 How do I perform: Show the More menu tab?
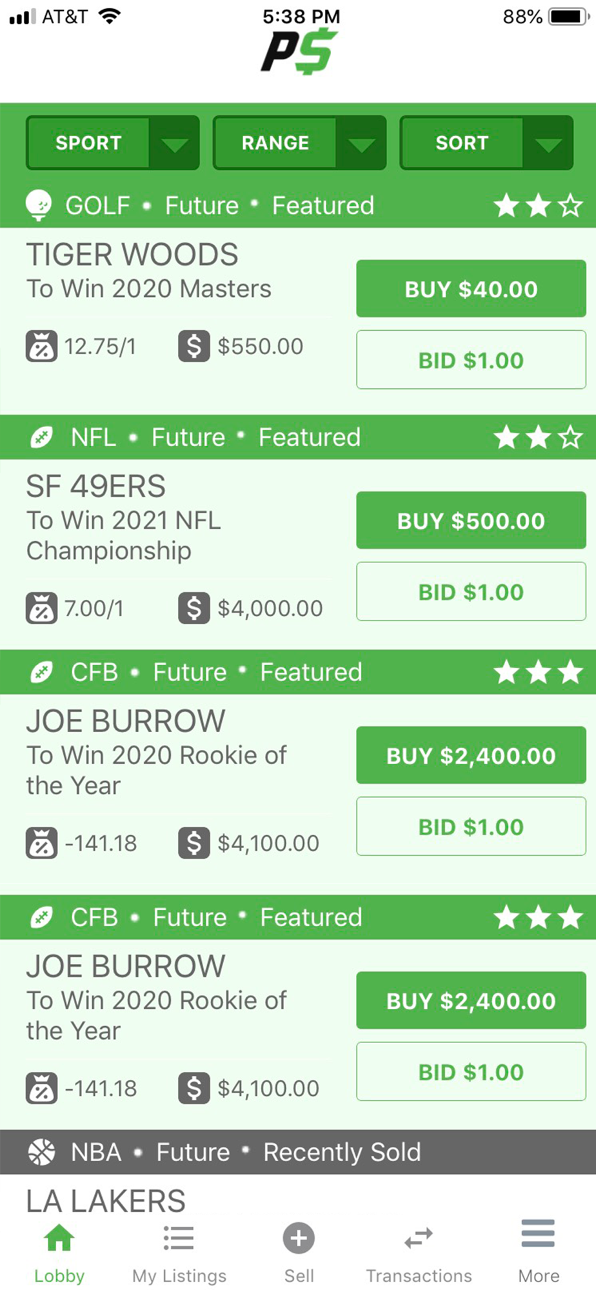click(x=539, y=1253)
